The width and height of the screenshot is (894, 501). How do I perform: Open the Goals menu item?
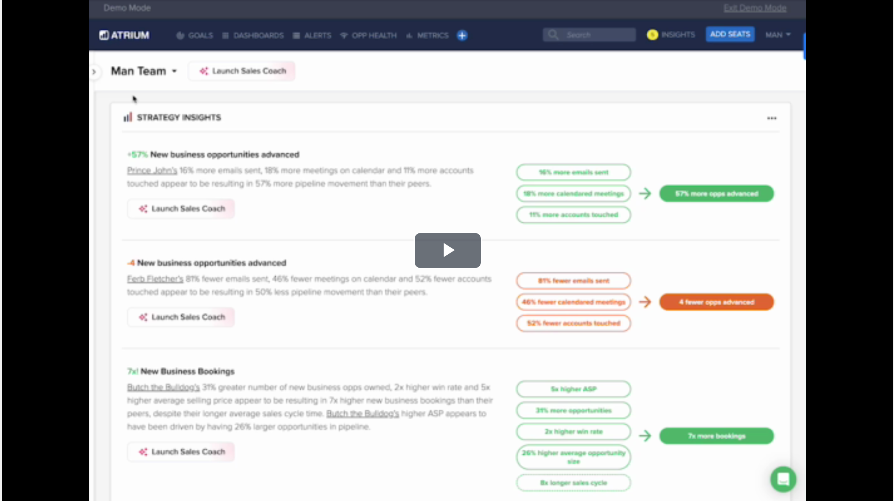(195, 35)
